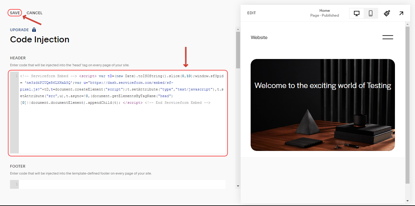The height and width of the screenshot is (206, 415).
Task: Click the lock icon beside UPGRADE
Action: click(34, 30)
